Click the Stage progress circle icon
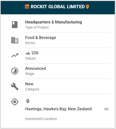Image resolution: width=116 pixels, height=129 pixels. coord(15,71)
